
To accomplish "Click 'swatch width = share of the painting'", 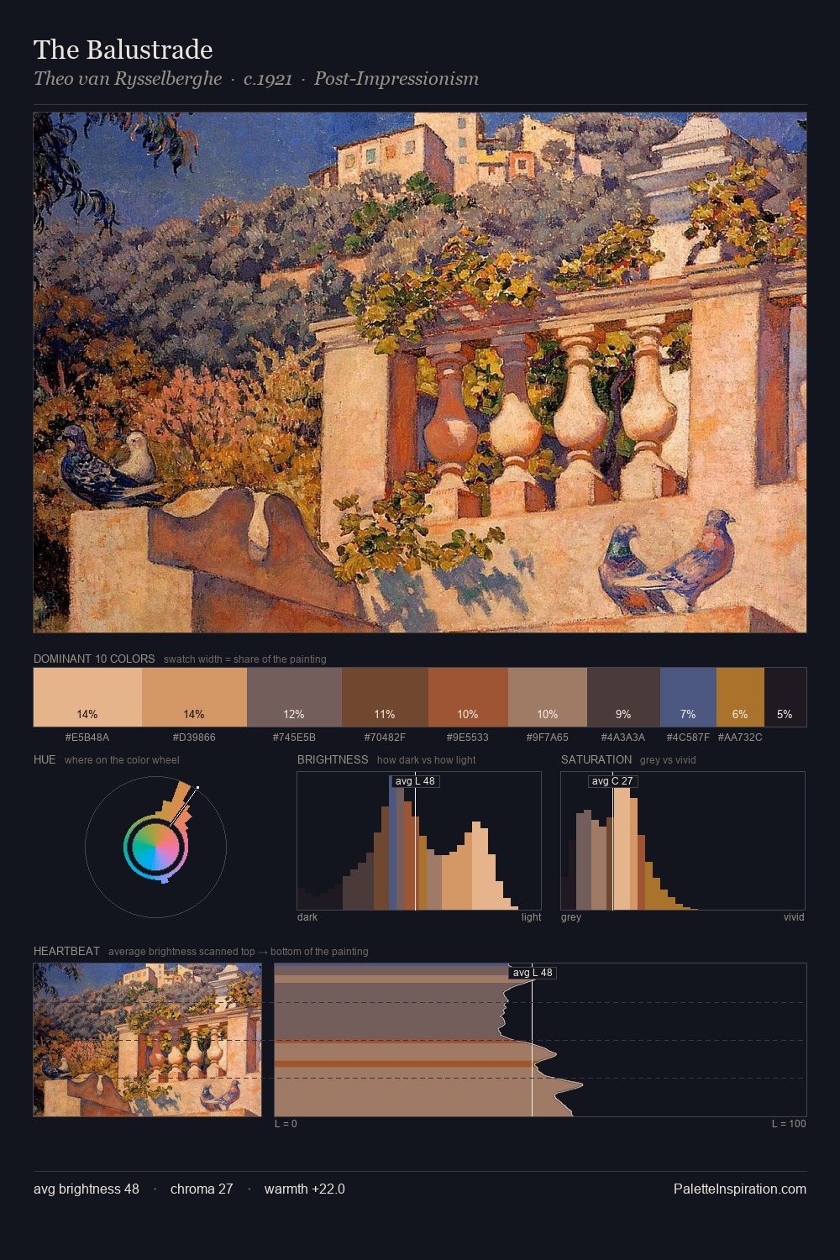I will 245,659.
